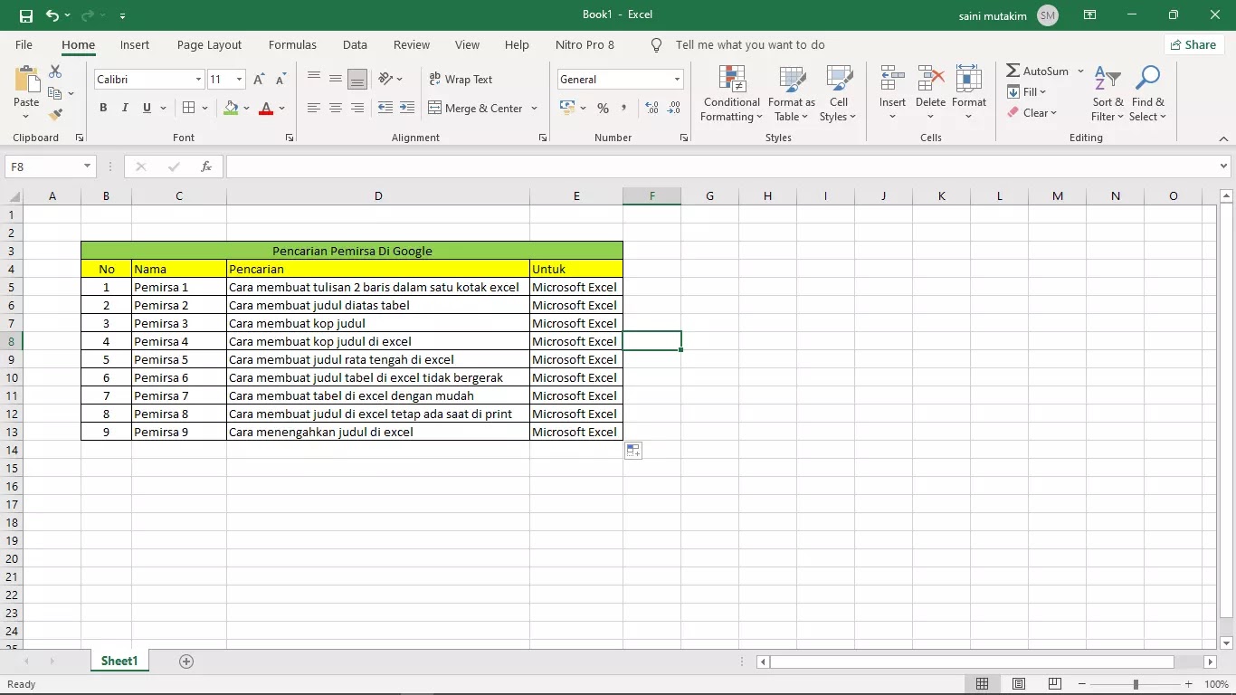Click the Share button

click(1193, 44)
